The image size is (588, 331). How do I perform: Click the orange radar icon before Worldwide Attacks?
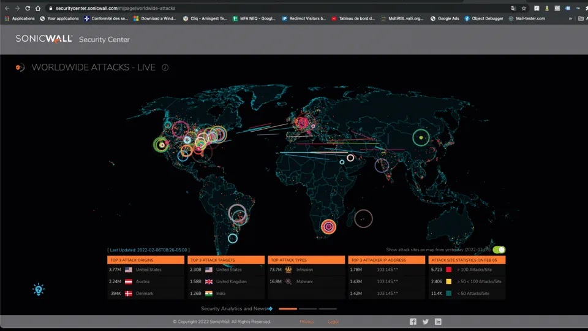[x=20, y=67]
